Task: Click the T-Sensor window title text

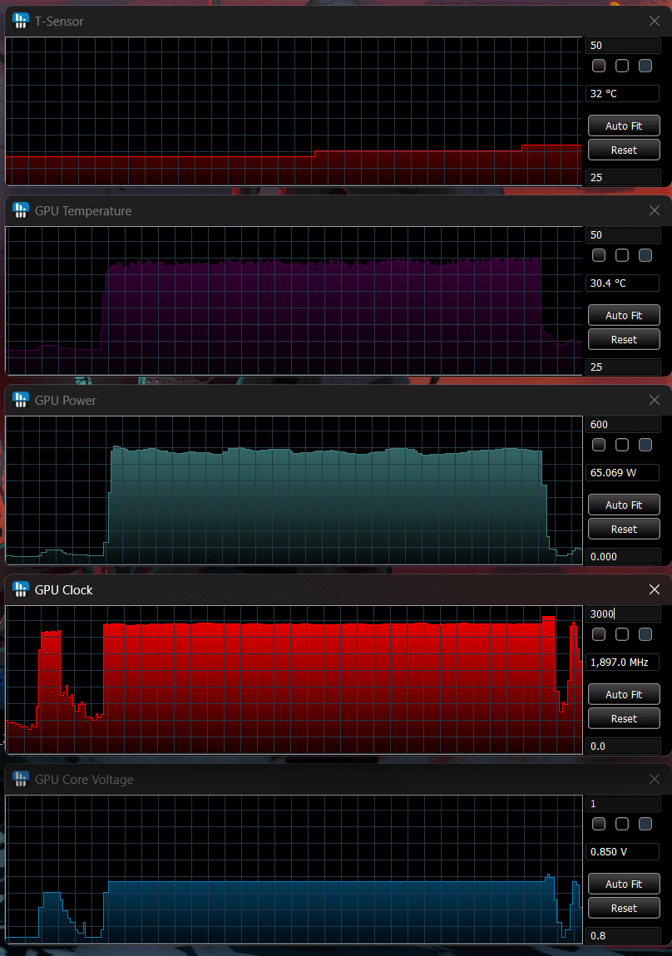Action: point(59,22)
